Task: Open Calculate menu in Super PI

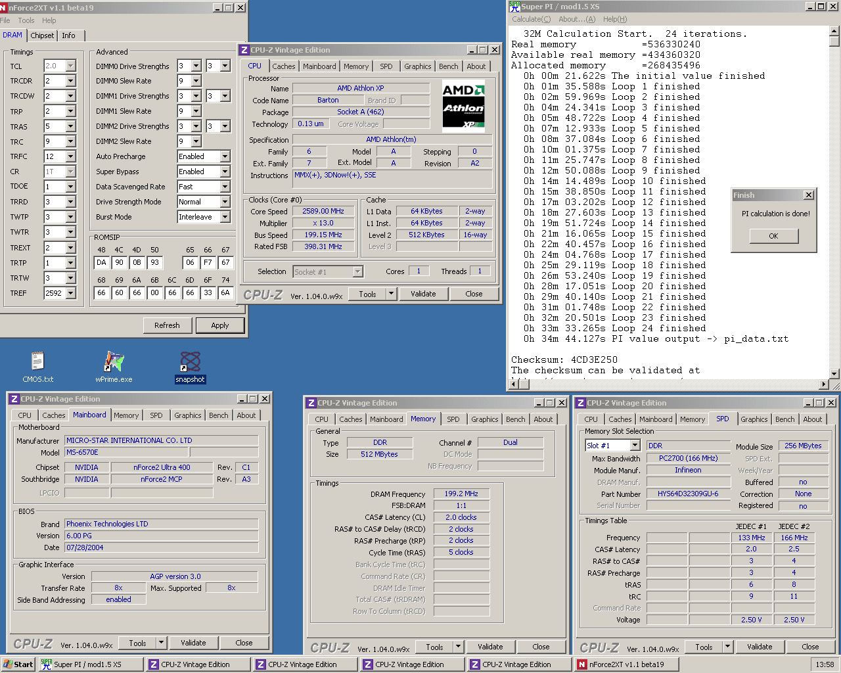Action: (x=531, y=19)
